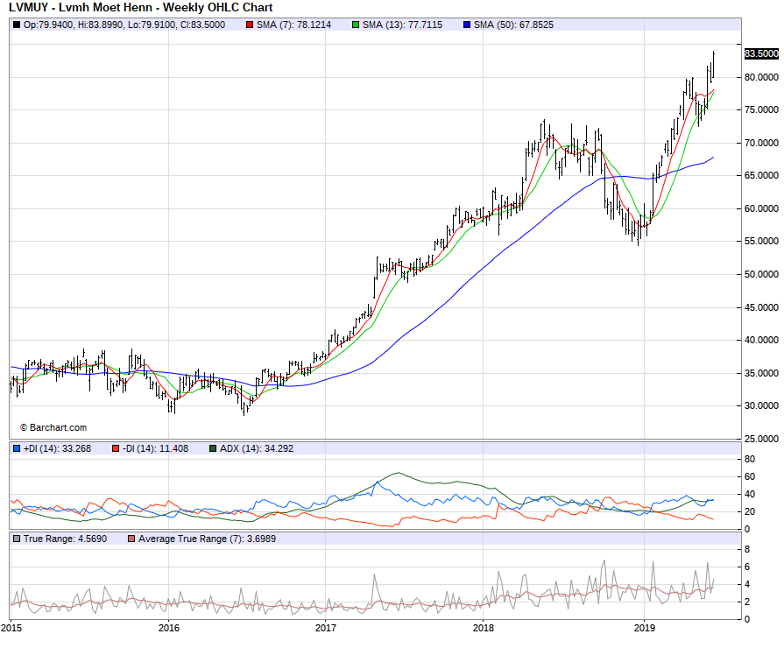
Task: Click the 2 label on the True Range axis
Action: 747,602
